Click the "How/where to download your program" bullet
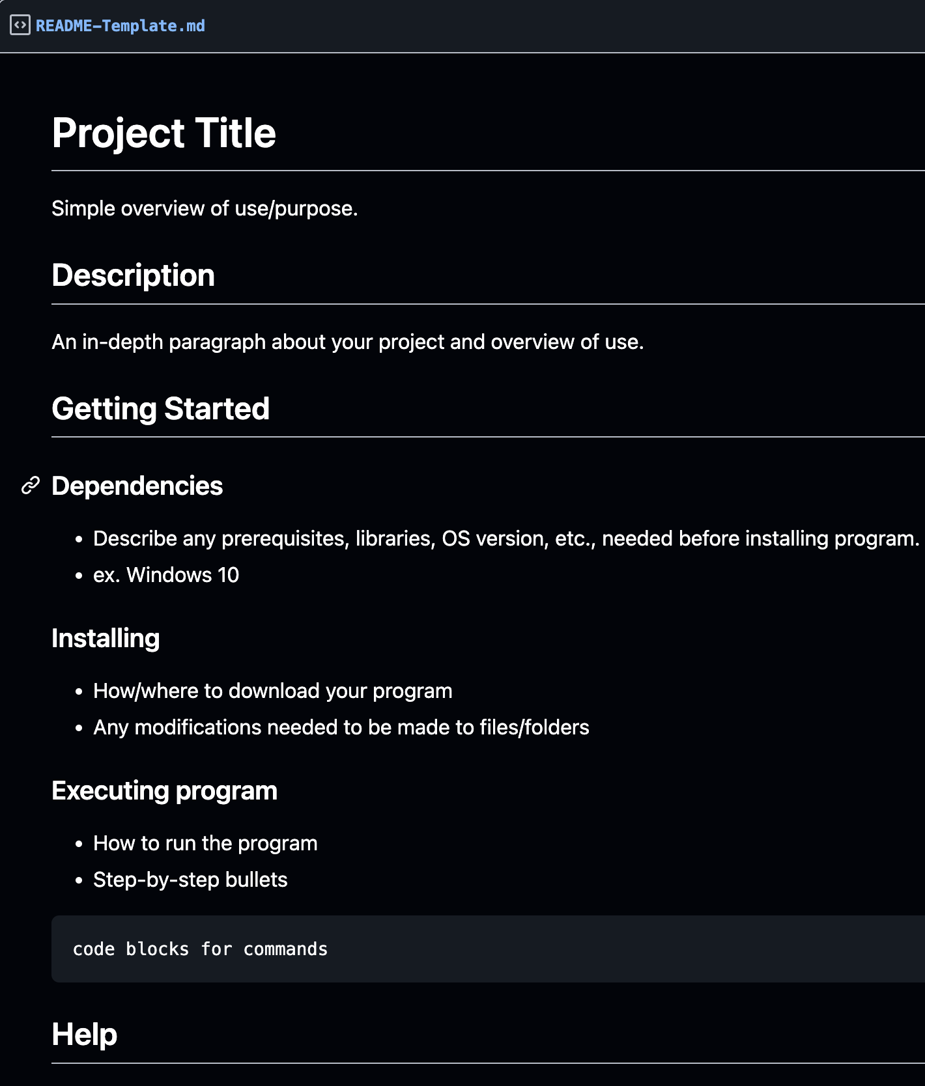The height and width of the screenshot is (1086, 925). coord(272,691)
